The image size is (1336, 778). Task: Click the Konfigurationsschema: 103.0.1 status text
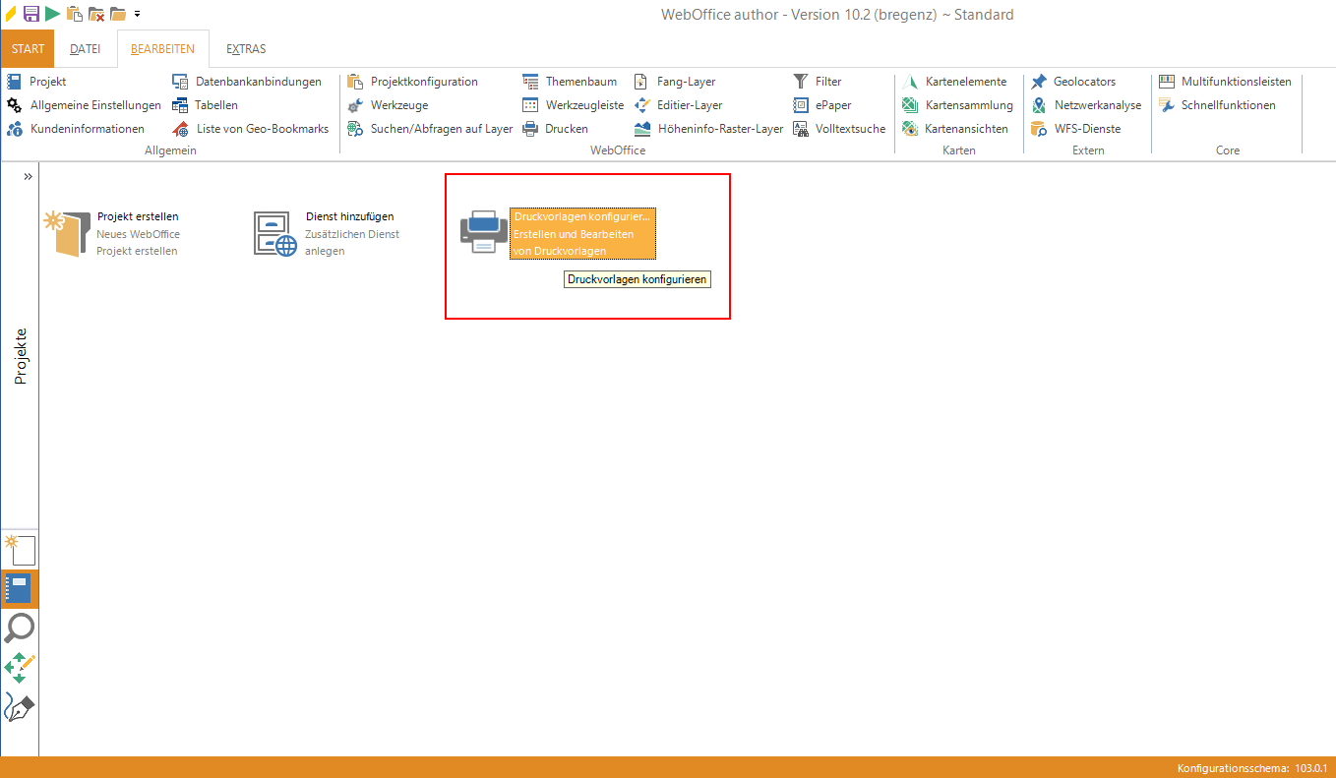pos(1251,767)
